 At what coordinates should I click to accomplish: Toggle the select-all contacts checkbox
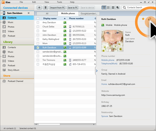pyautogui.click(x=38, y=18)
